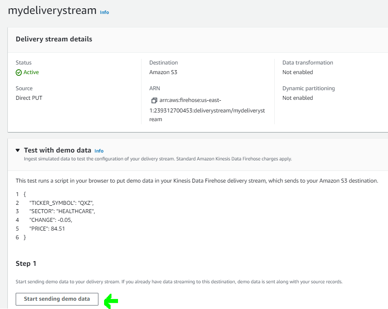Click the Direct PUT source value
The height and width of the screenshot is (309, 388).
[x=29, y=98]
